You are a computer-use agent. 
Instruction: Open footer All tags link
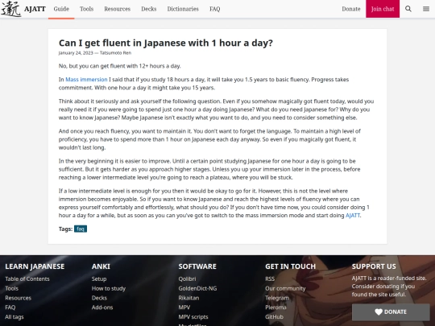tap(14, 317)
